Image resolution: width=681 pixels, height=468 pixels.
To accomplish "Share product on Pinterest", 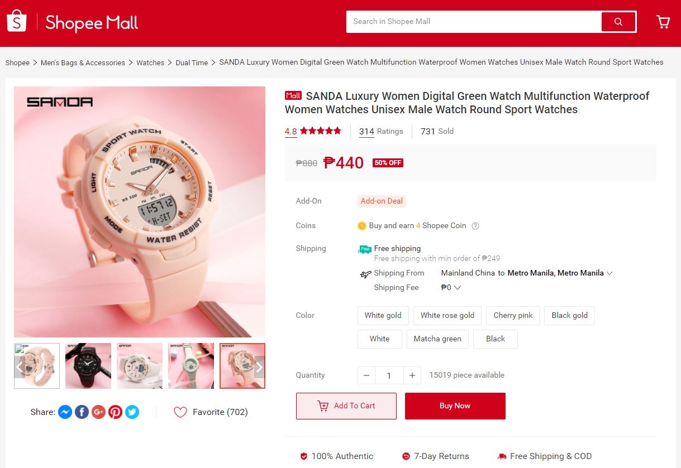I will 115,412.
